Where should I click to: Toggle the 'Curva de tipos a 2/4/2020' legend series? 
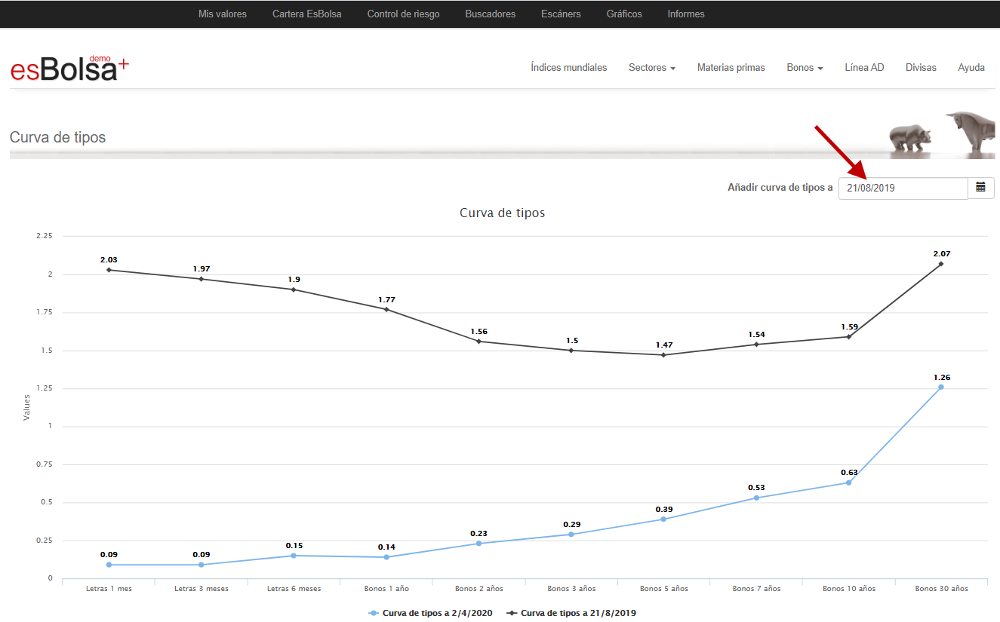[x=430, y=613]
